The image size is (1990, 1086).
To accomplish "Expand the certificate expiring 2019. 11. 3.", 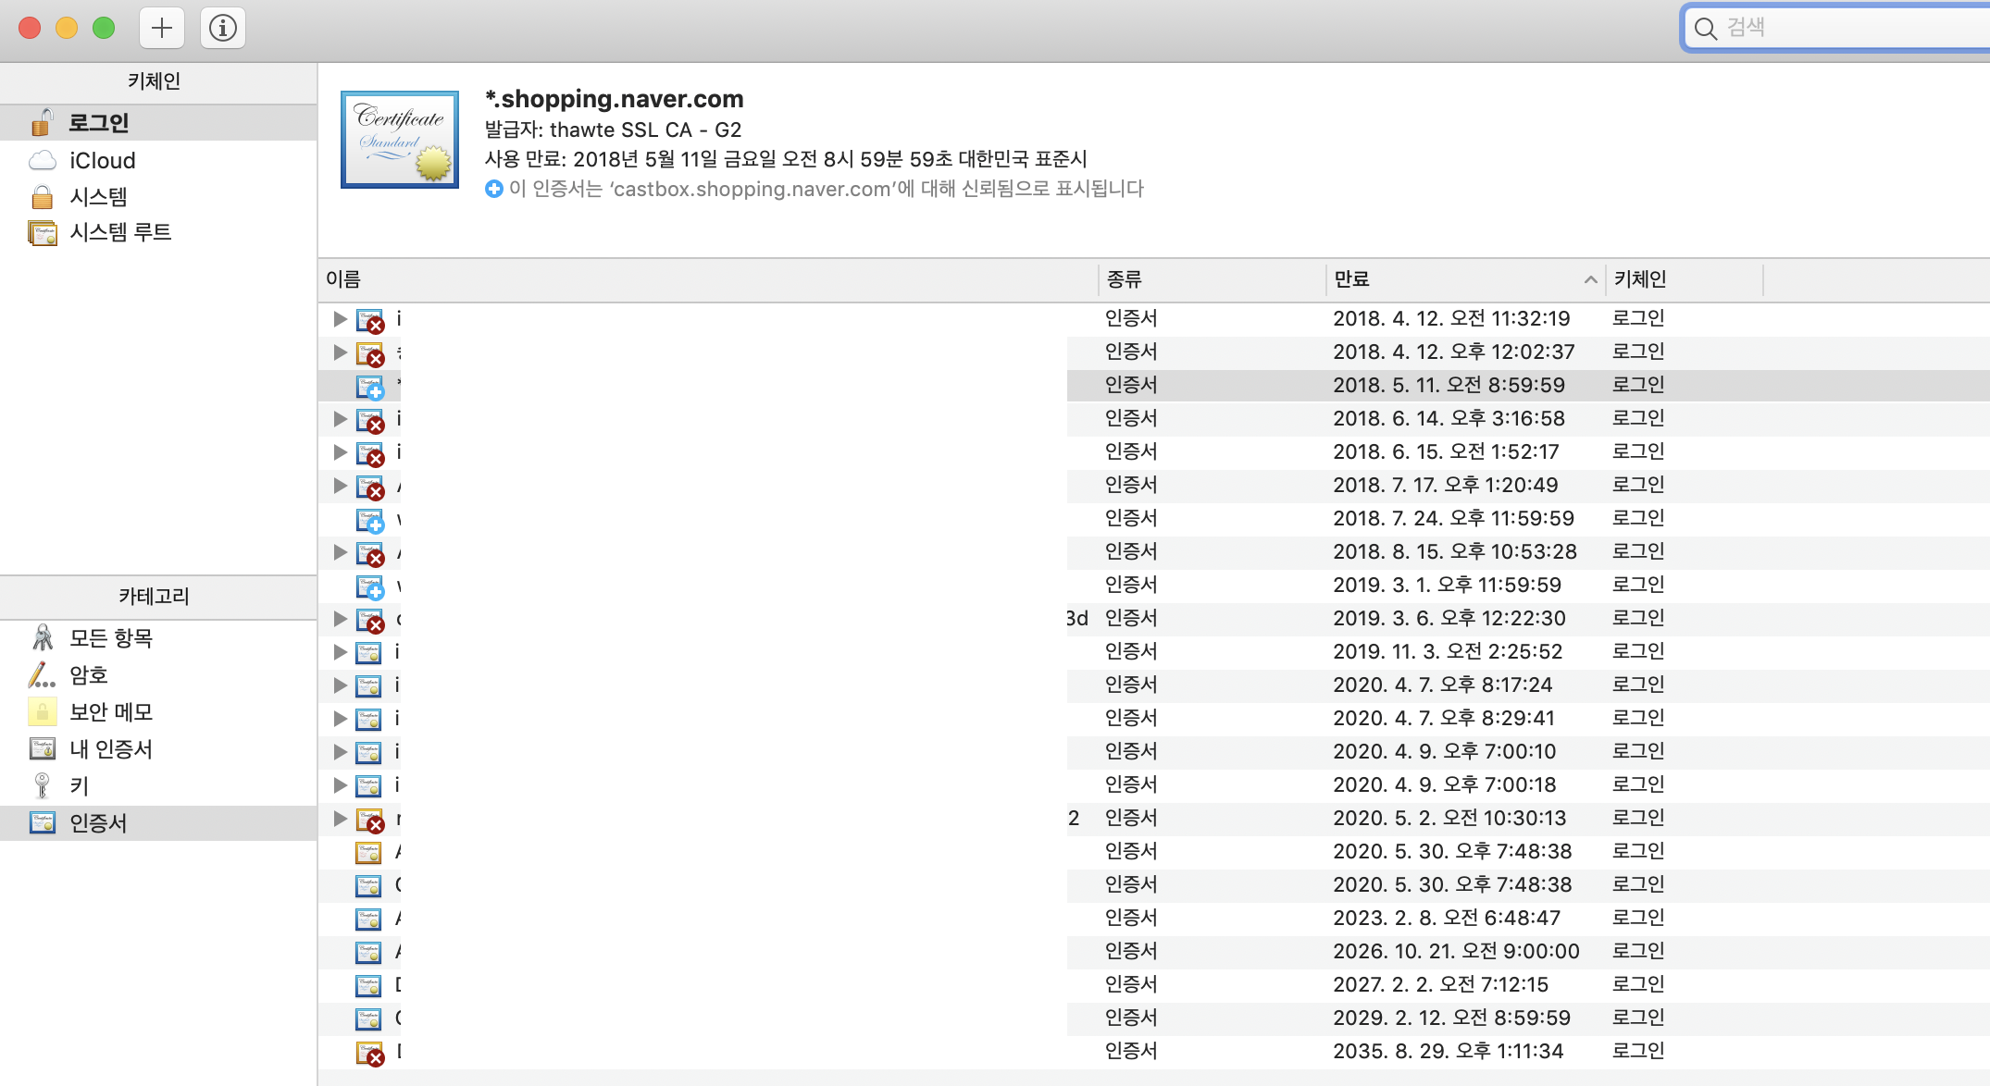I will tap(340, 652).
